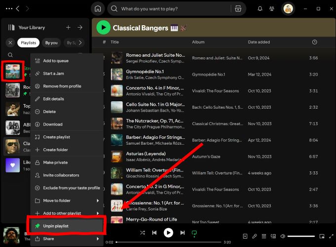Adjust the volume slider
Screen dimensions: 336x247
pyautogui.click(x=301, y=236)
